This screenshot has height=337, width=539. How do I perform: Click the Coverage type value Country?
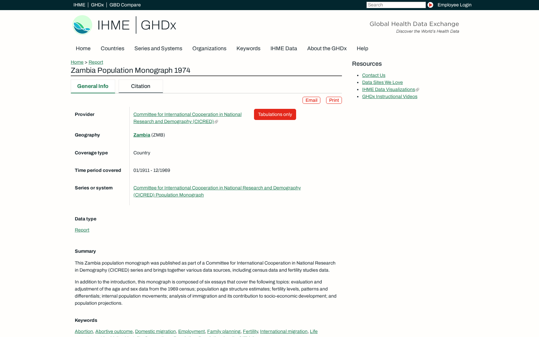click(142, 153)
